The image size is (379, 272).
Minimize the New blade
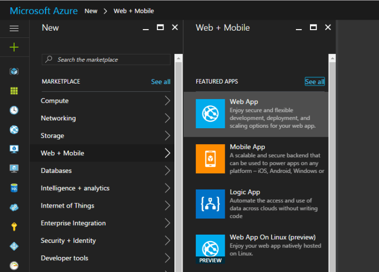[x=145, y=29]
